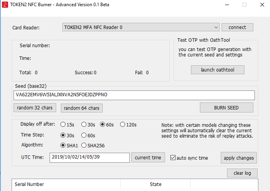The height and width of the screenshot is (191, 270).
Task: Switch Time Step to 60s
Action: coord(84,135)
